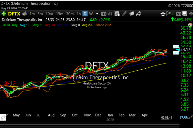
Task: Click the share arrow icon
Action: (x=138, y=14)
